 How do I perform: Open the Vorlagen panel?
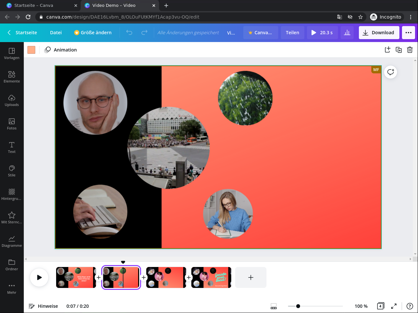point(12,53)
